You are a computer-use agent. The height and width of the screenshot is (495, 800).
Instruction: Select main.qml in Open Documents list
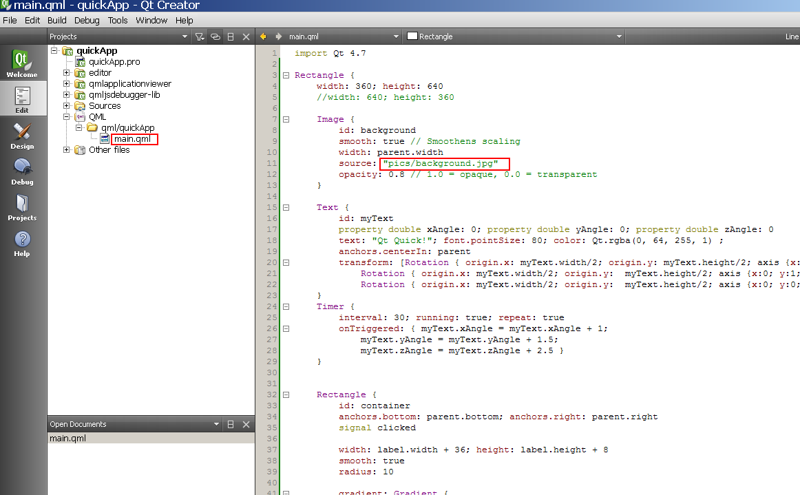pos(151,439)
